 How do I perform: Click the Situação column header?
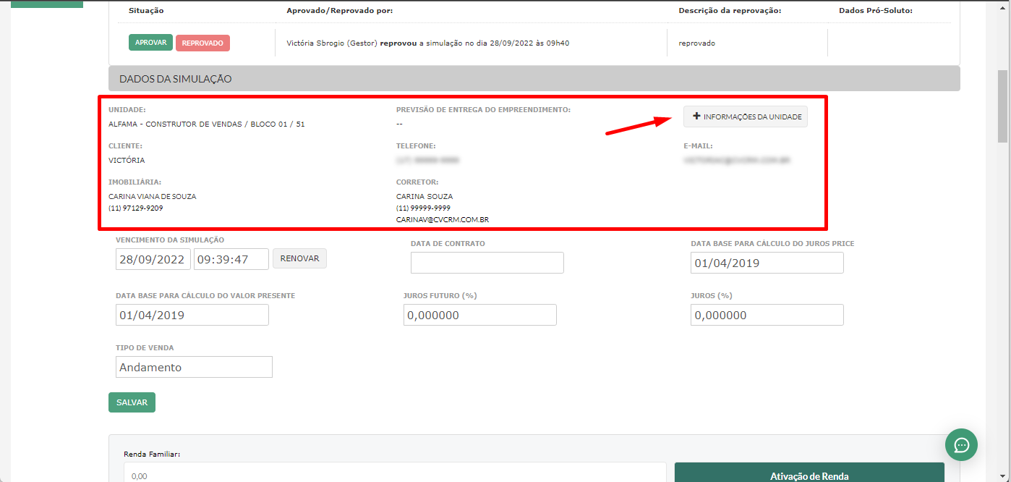[x=146, y=11]
